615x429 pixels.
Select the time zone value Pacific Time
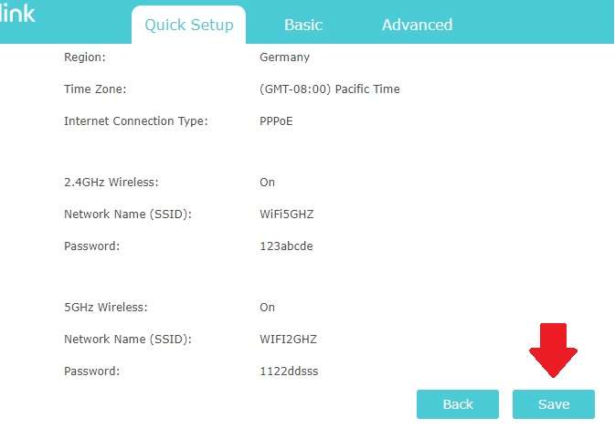click(x=330, y=89)
